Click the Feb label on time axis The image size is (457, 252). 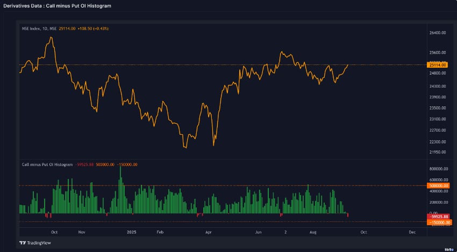pyautogui.click(x=159, y=232)
